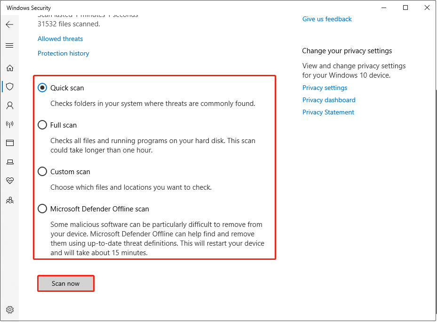This screenshot has height=322, width=437.
Task: Open Device security from the sidebar
Action: [x=10, y=162]
